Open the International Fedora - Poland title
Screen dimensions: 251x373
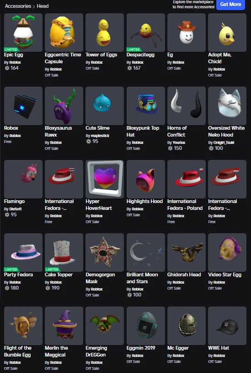(x=185, y=204)
